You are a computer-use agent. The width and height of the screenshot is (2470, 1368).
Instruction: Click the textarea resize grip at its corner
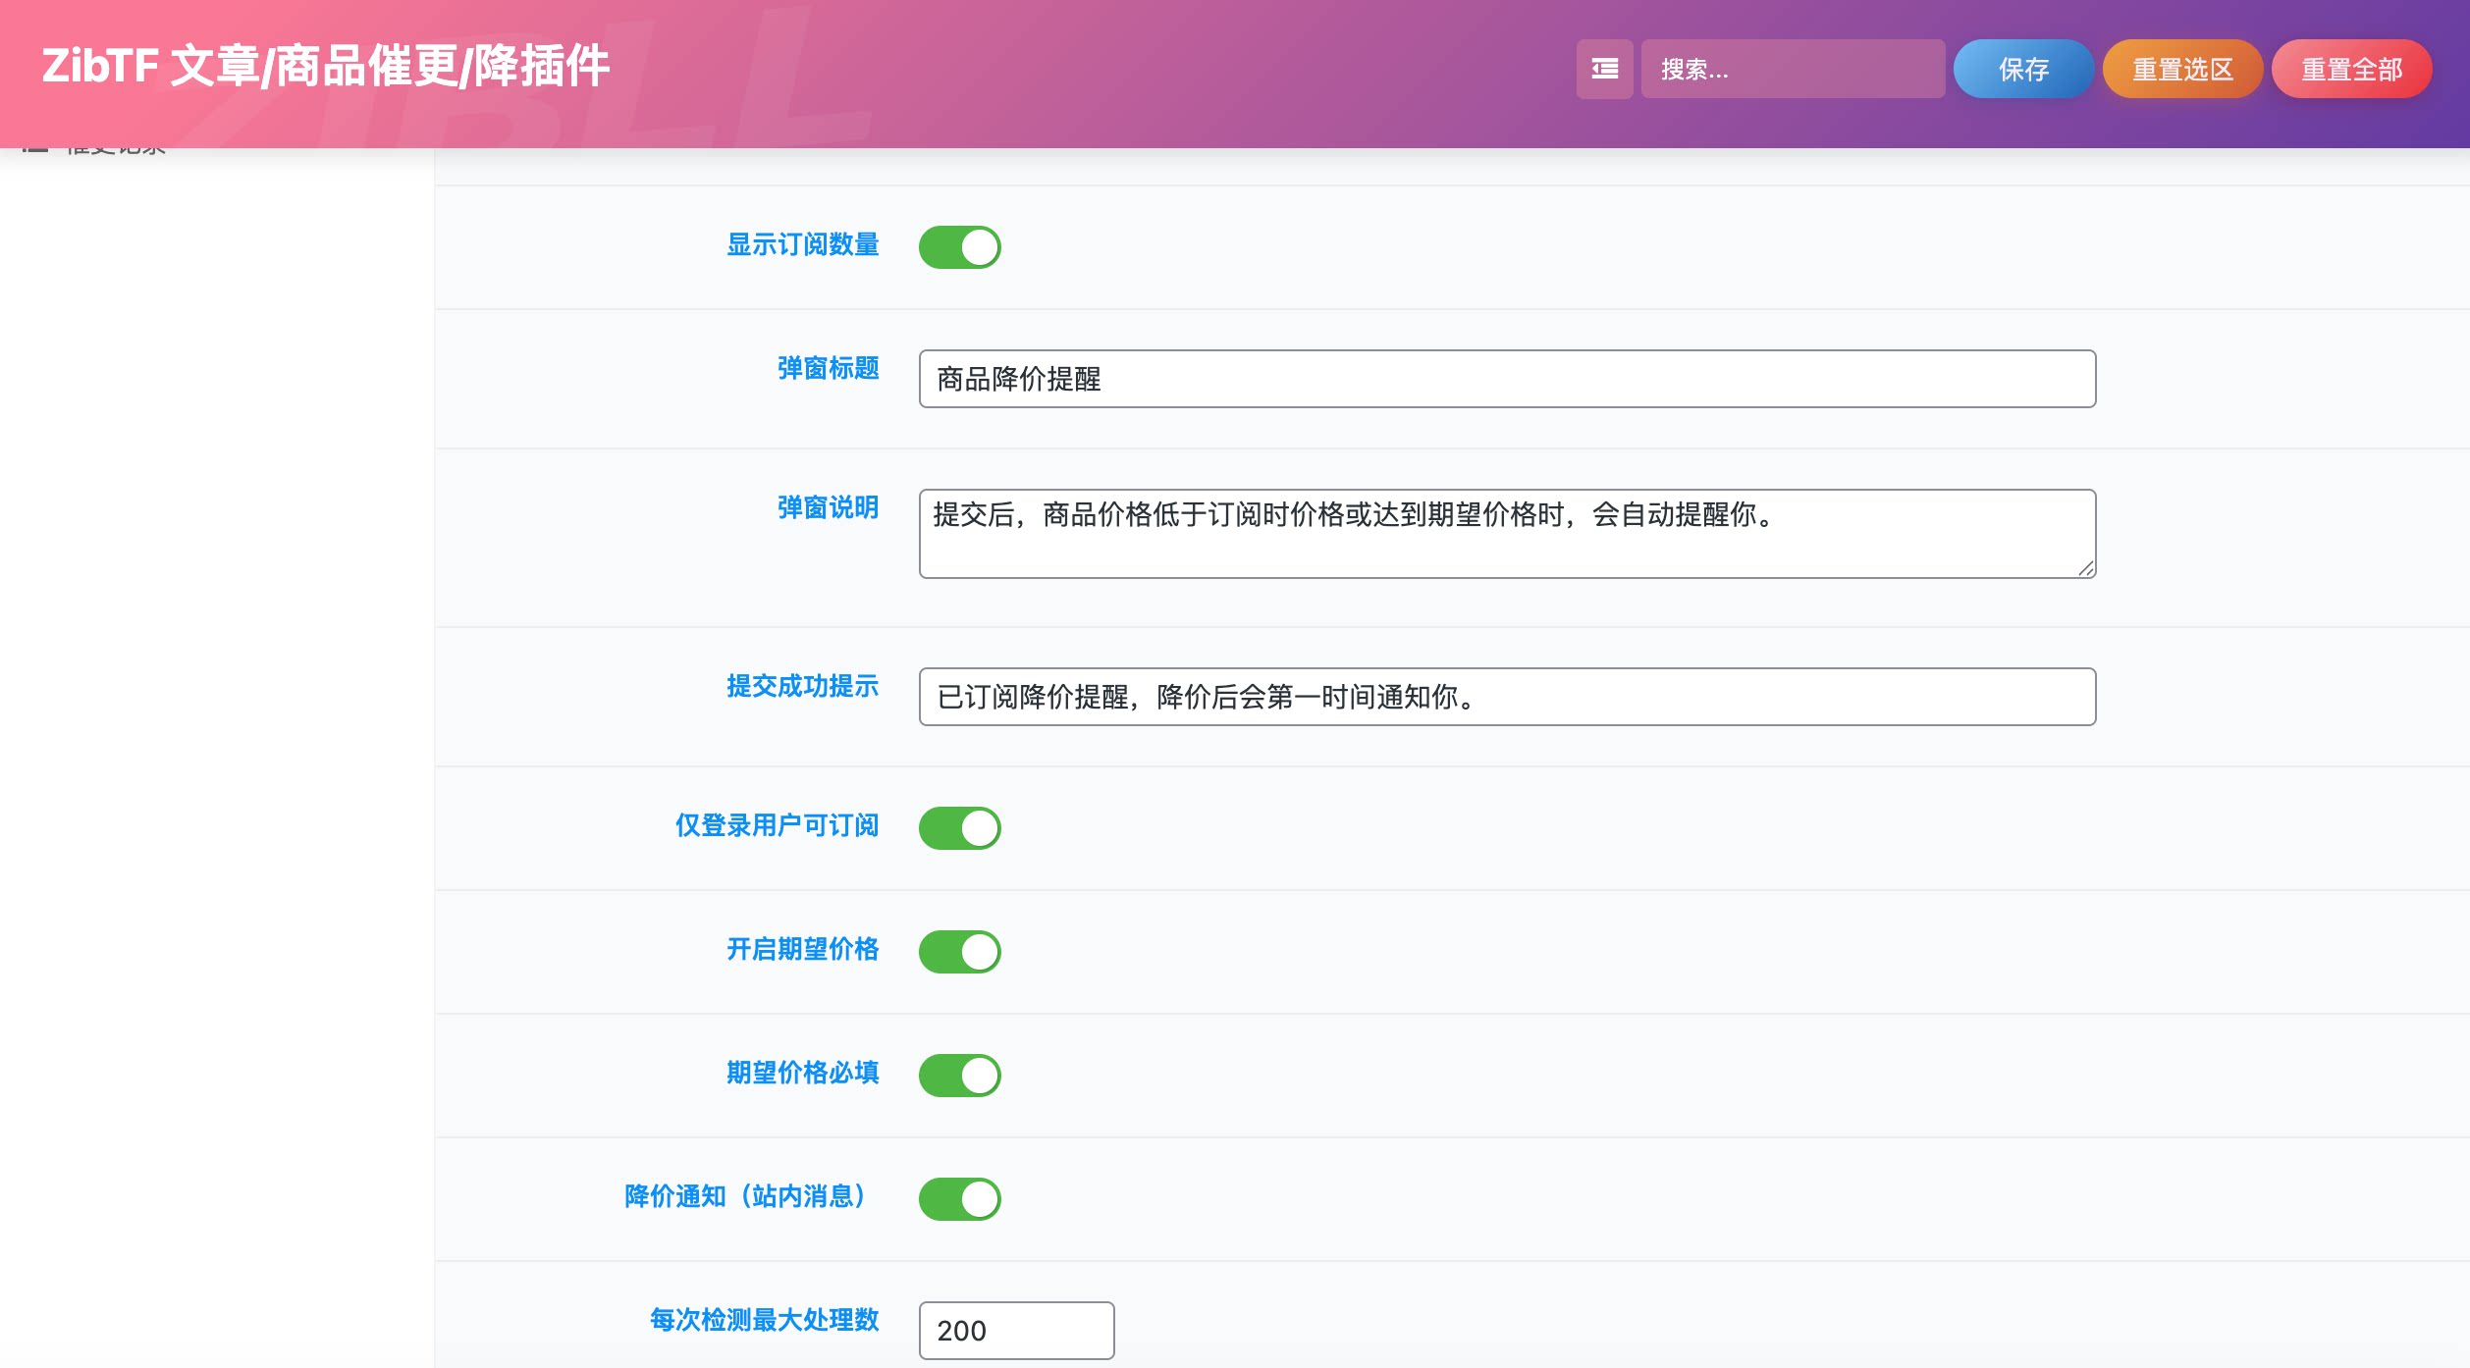coord(2085,569)
